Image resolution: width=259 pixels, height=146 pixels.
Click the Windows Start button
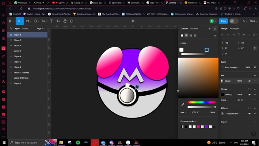(x=4, y=142)
